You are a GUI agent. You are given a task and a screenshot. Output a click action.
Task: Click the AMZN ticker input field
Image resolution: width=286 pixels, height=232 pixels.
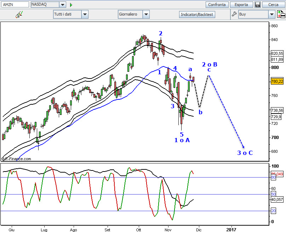pos(15,5)
